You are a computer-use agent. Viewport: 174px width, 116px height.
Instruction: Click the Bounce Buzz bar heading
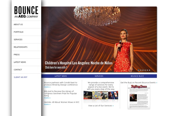coord(137,76)
